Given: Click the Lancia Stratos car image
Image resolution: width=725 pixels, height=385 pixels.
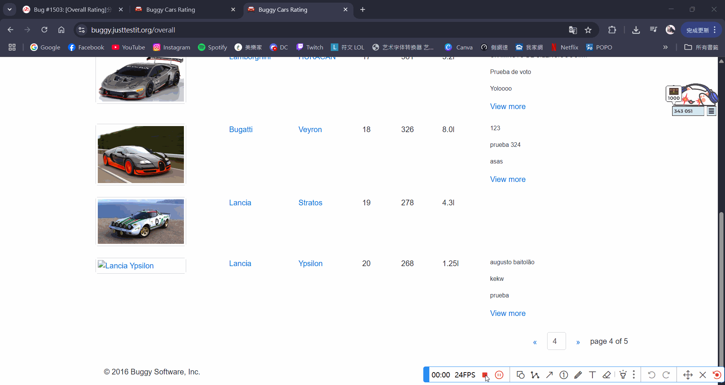Looking at the screenshot, I should point(141,222).
